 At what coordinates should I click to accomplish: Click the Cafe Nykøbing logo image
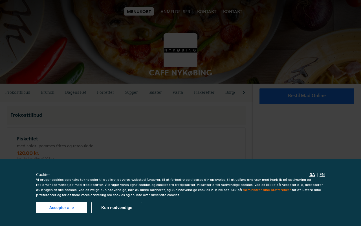[x=180, y=50]
